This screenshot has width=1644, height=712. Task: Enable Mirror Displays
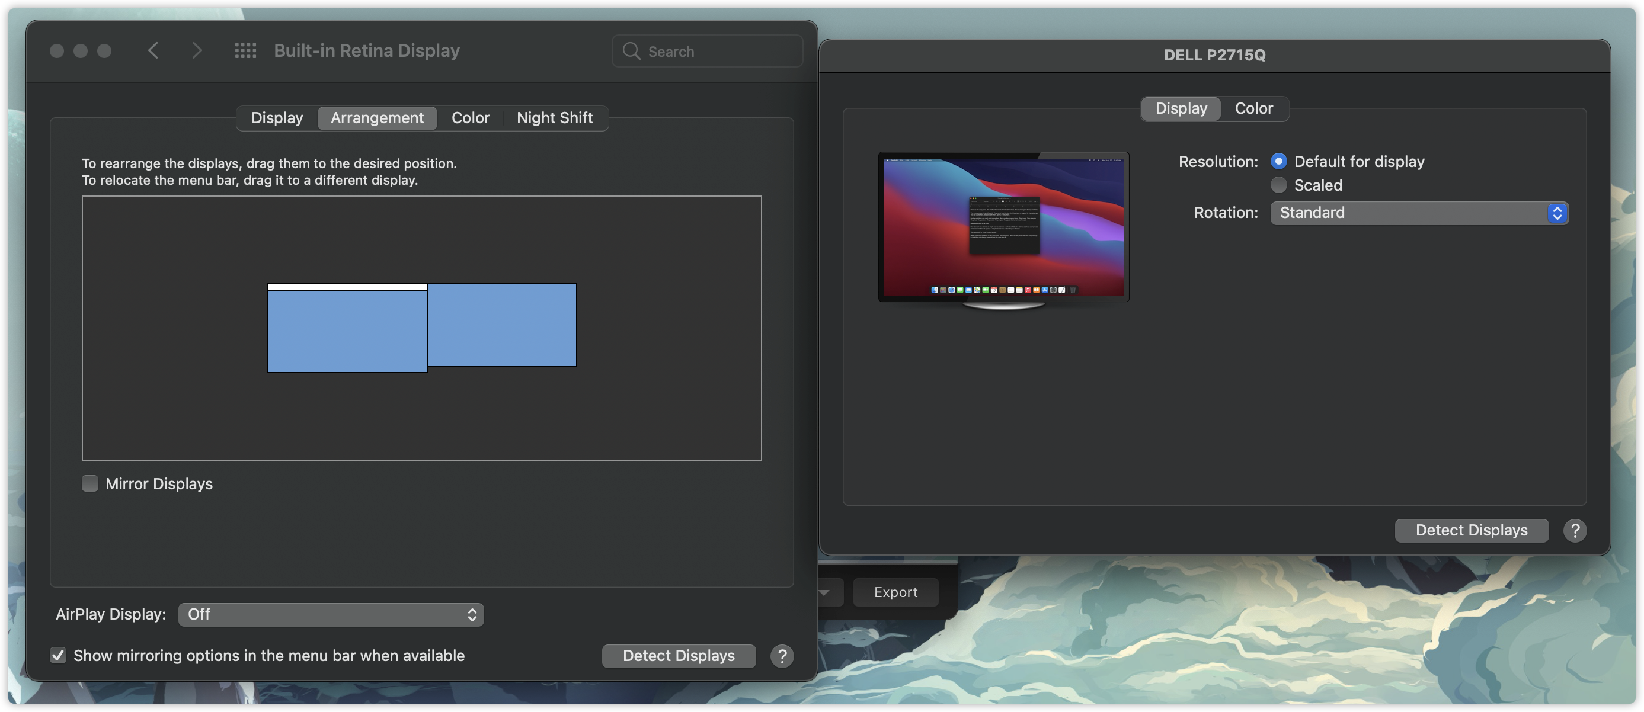click(90, 483)
